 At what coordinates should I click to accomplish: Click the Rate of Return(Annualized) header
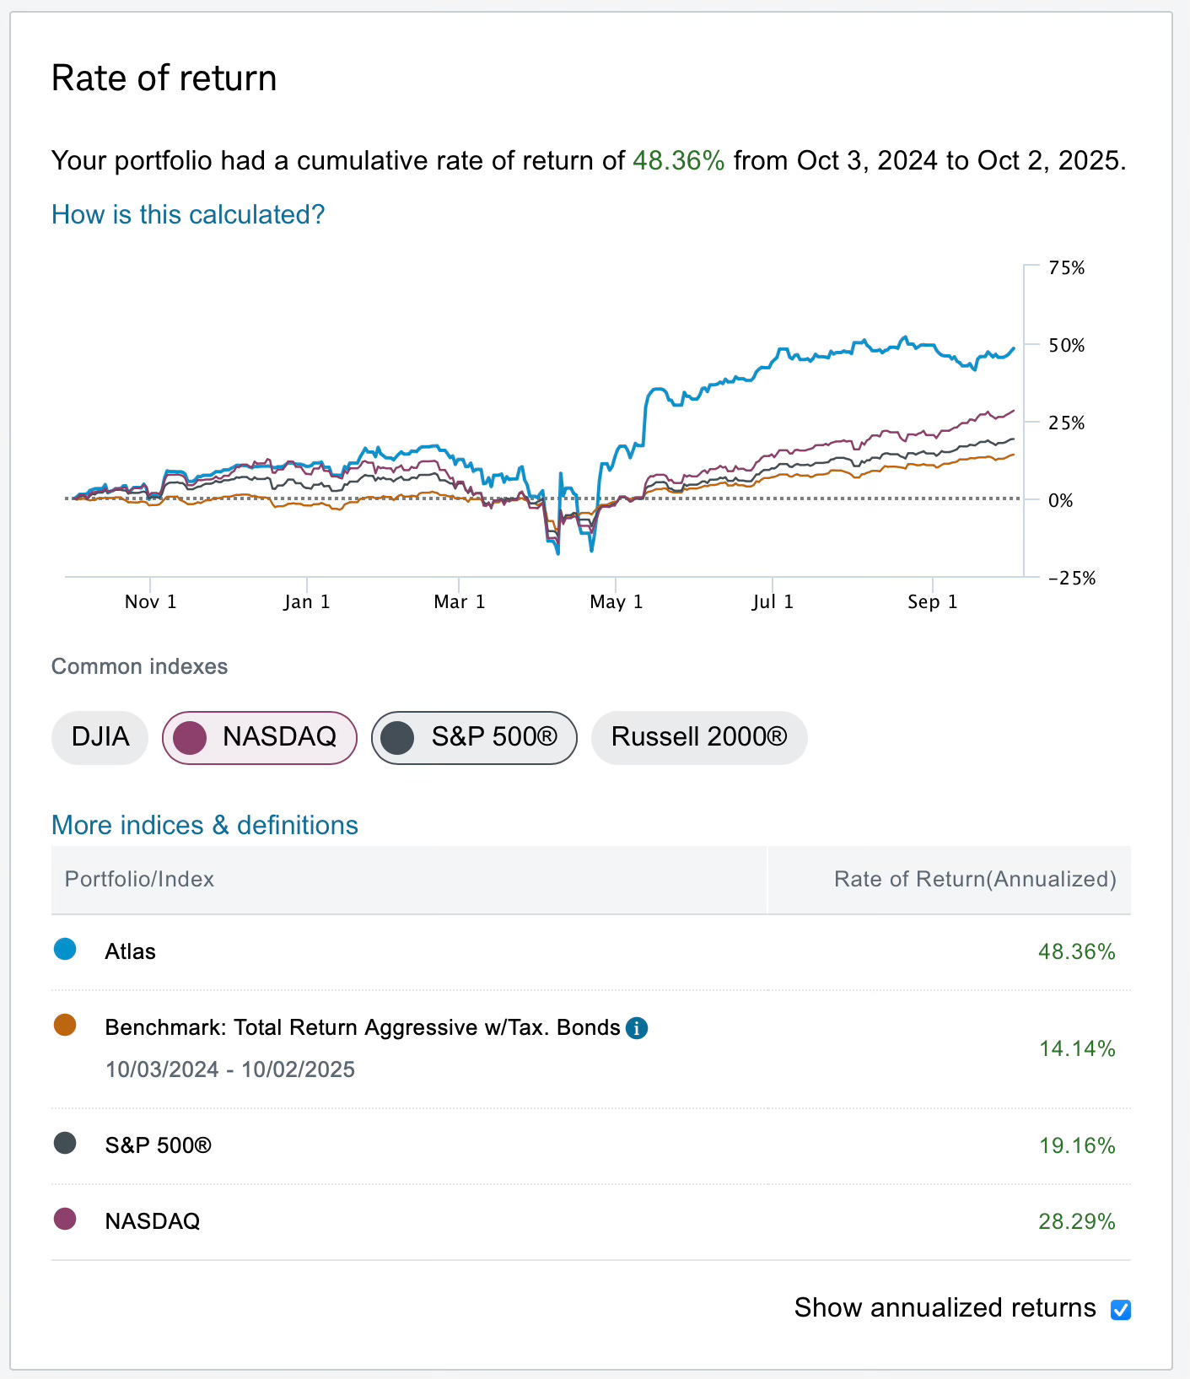pyautogui.click(x=974, y=879)
